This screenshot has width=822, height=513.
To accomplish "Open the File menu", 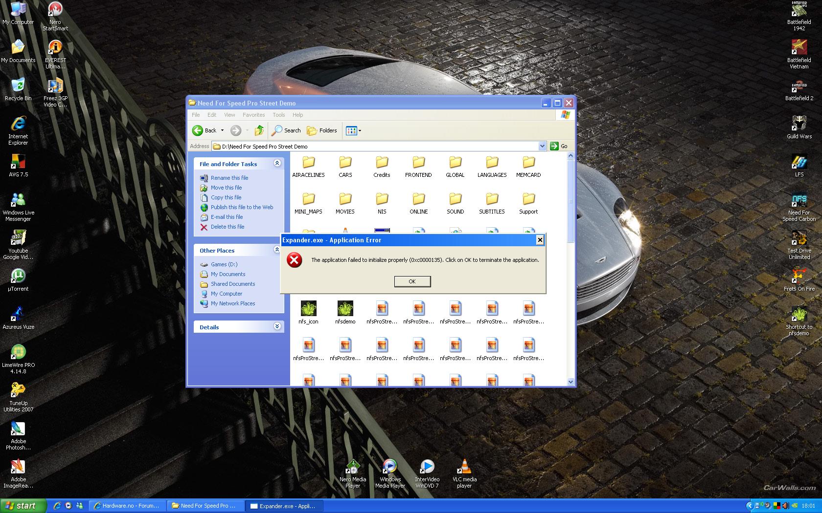I will [x=196, y=115].
